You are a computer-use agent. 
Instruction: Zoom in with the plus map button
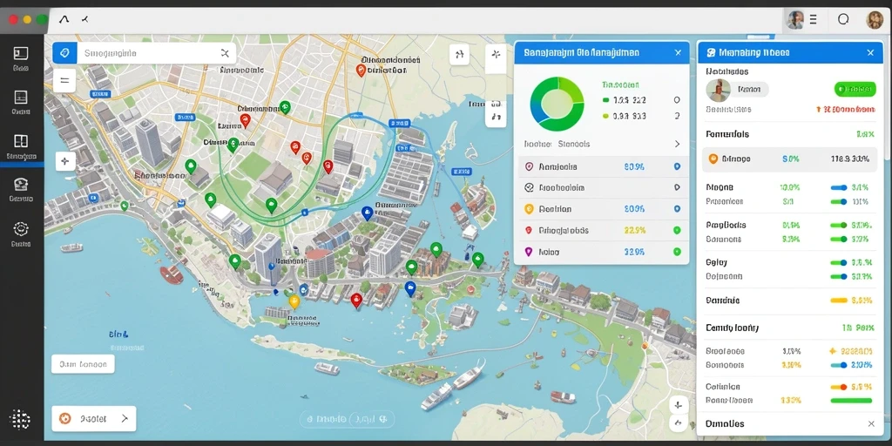(x=678, y=406)
